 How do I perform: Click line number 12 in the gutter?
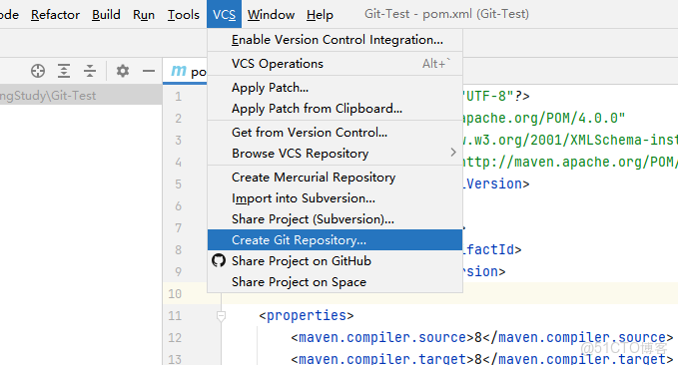(x=175, y=337)
